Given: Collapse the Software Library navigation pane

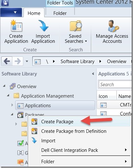Looking at the screenshot, I should 93,74.
